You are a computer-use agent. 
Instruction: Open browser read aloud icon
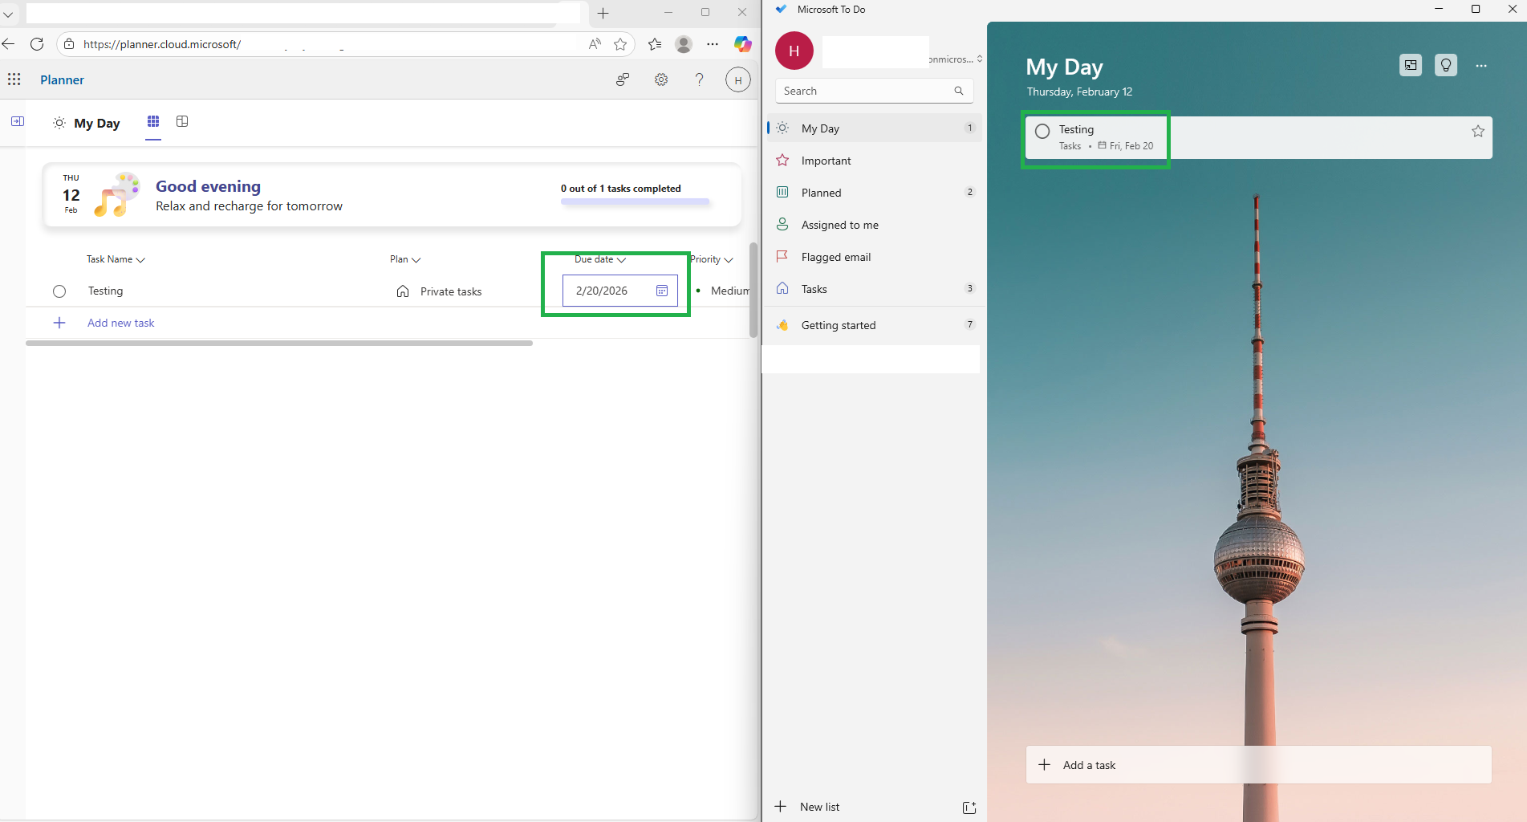click(595, 44)
